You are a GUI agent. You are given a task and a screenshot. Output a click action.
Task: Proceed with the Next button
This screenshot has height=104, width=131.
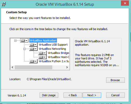coord(92,95)
